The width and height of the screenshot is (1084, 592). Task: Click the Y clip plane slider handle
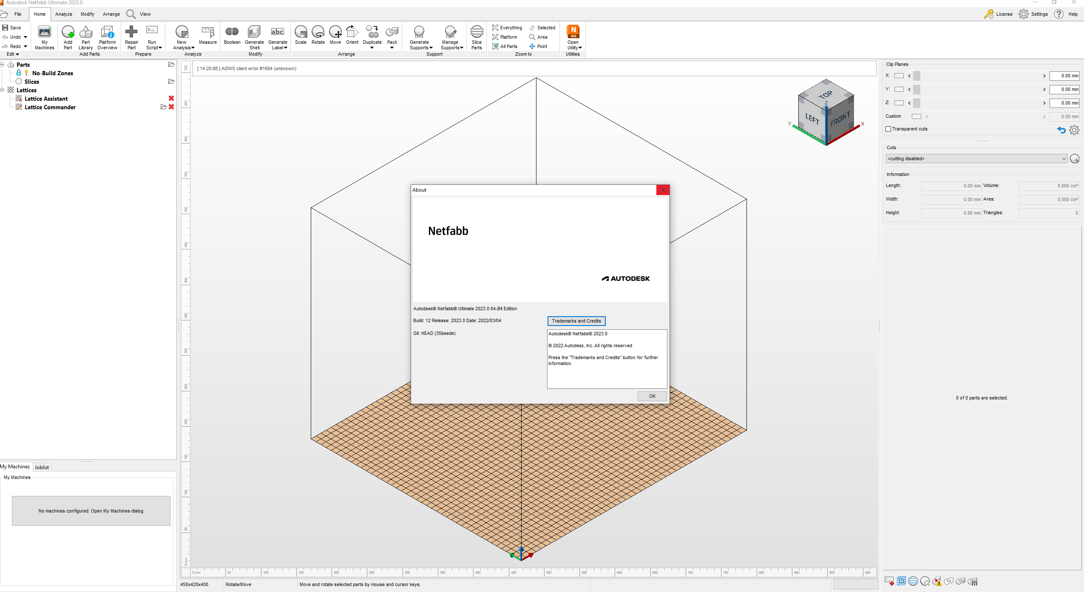pos(917,89)
